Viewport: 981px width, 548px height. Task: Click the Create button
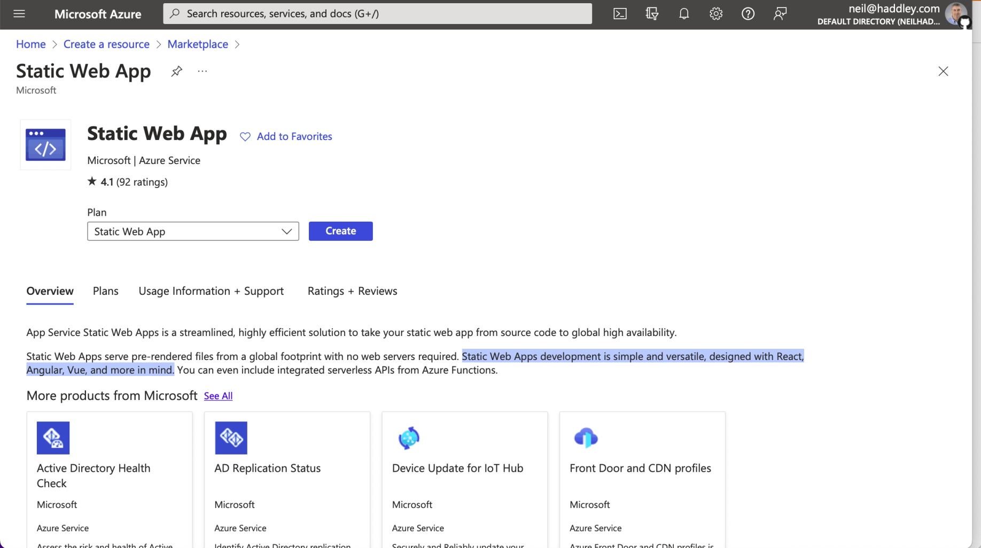pos(341,231)
